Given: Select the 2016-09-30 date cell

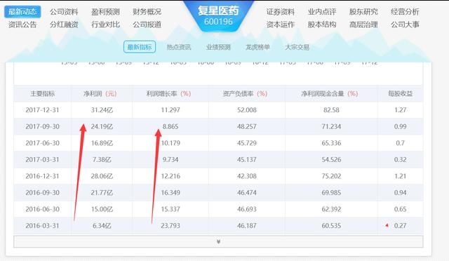Looking at the screenshot, I should coord(42,192).
